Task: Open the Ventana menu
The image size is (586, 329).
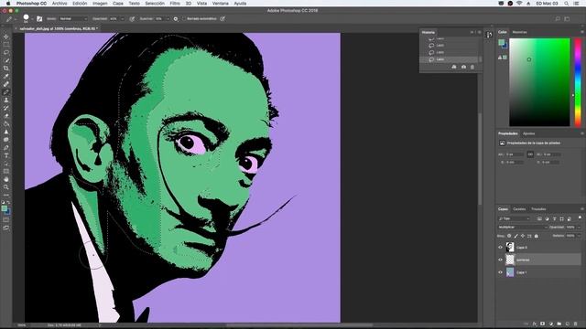Action: click(220, 4)
